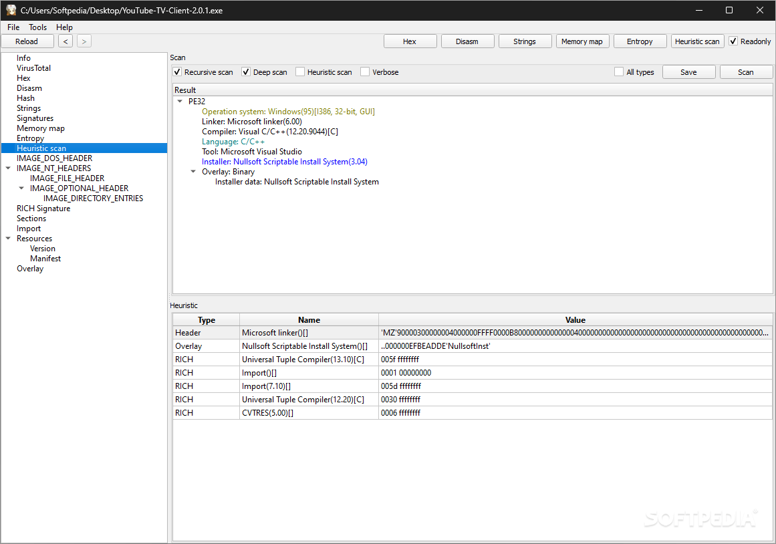Select VirusTotal in the sidebar tree
Screen dimensions: 776x544
coord(33,68)
